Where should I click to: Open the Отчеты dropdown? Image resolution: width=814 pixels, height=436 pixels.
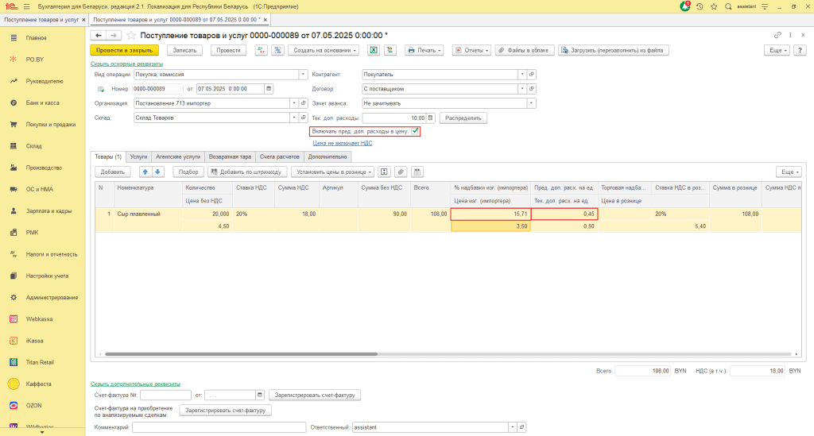tap(471, 50)
